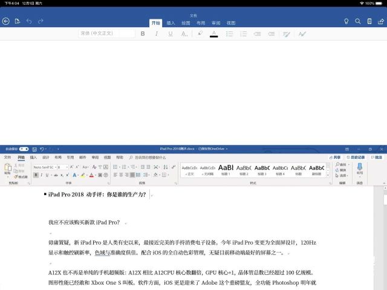This screenshot has width=387, height=290.
Task: Open more font formatting options in iPad Word
Action: coord(184,34)
